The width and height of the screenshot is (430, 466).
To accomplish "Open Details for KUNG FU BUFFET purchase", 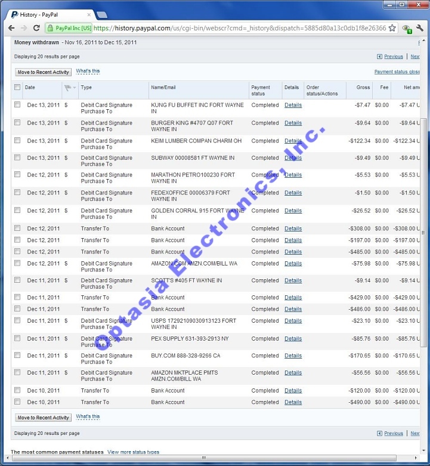I will tap(293, 105).
